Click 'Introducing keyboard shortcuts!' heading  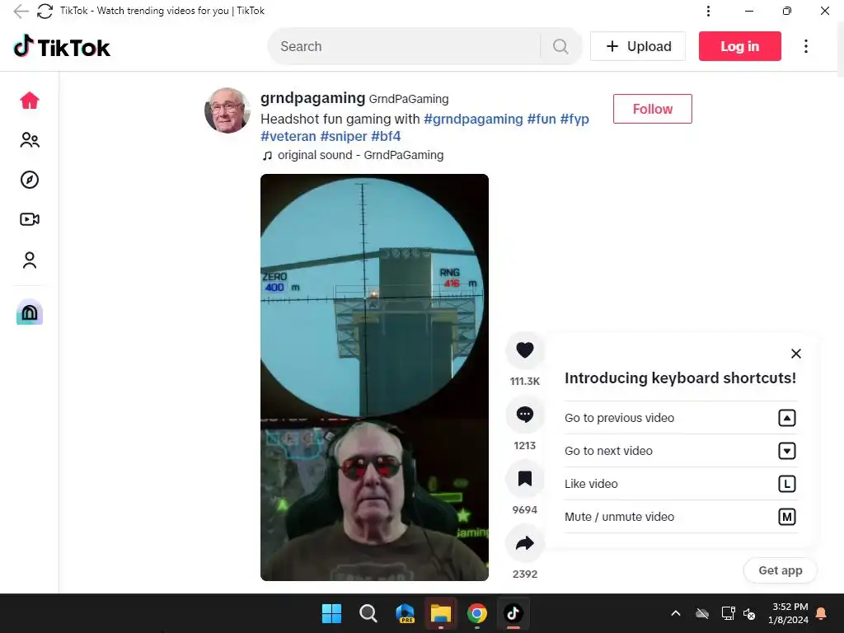point(680,377)
